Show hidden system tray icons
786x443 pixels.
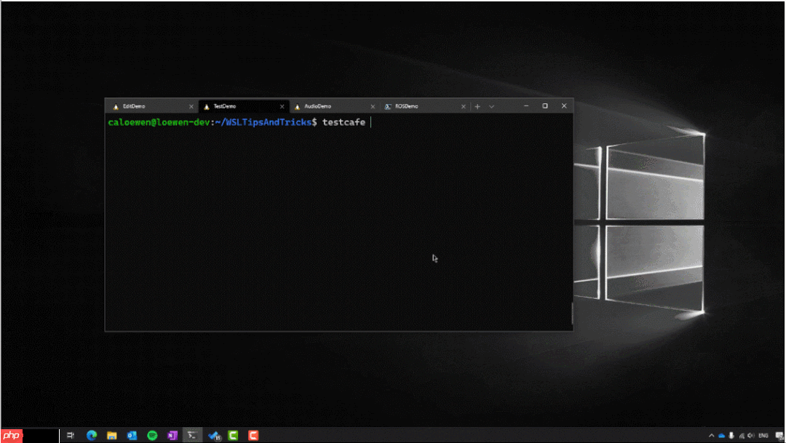click(x=712, y=435)
